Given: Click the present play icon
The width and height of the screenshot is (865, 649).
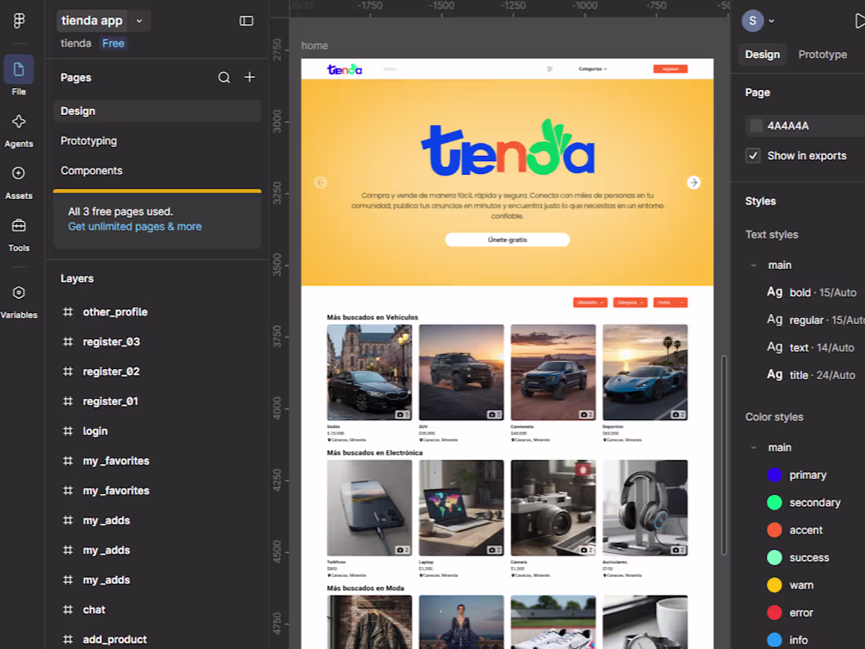Looking at the screenshot, I should coord(859,21).
